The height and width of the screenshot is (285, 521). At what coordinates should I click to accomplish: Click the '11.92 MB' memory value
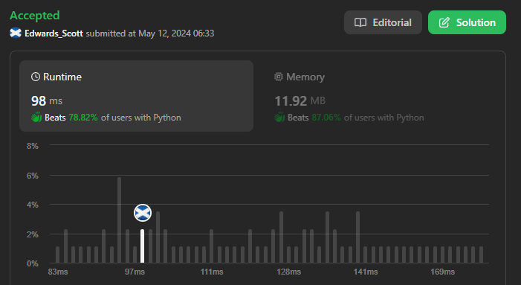(x=300, y=100)
